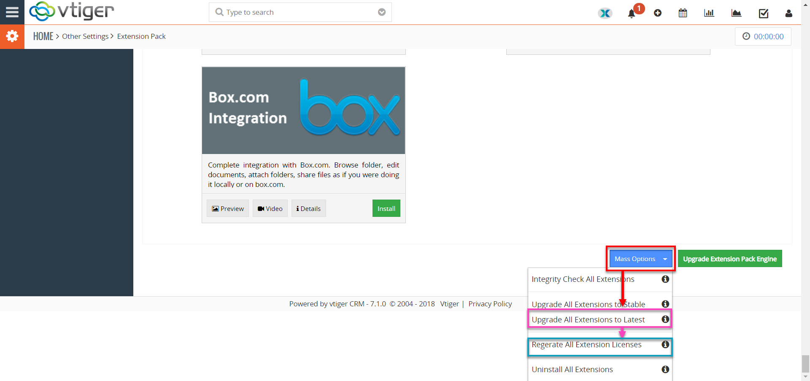Click info icon for Uninstall All Extensions
This screenshot has height=381, width=810.
tap(665, 369)
